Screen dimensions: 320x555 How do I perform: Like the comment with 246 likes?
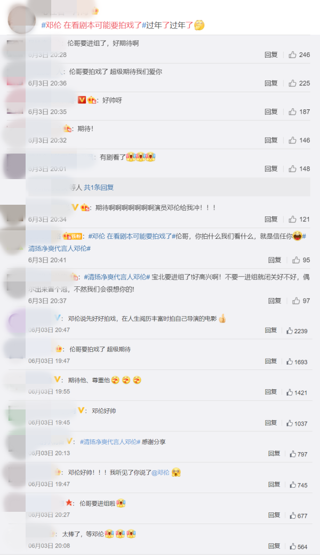[292, 54]
